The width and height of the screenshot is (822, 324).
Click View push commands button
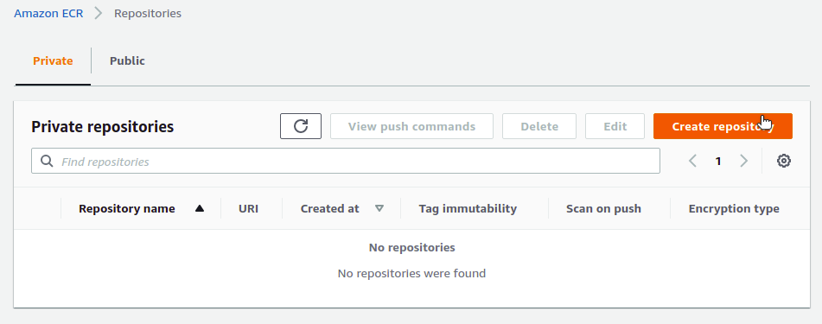(x=411, y=126)
